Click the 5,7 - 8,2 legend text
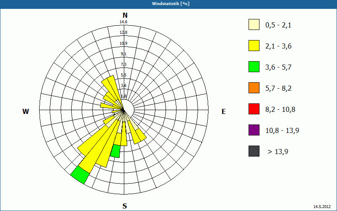The image size is (337, 211). pos(278,89)
